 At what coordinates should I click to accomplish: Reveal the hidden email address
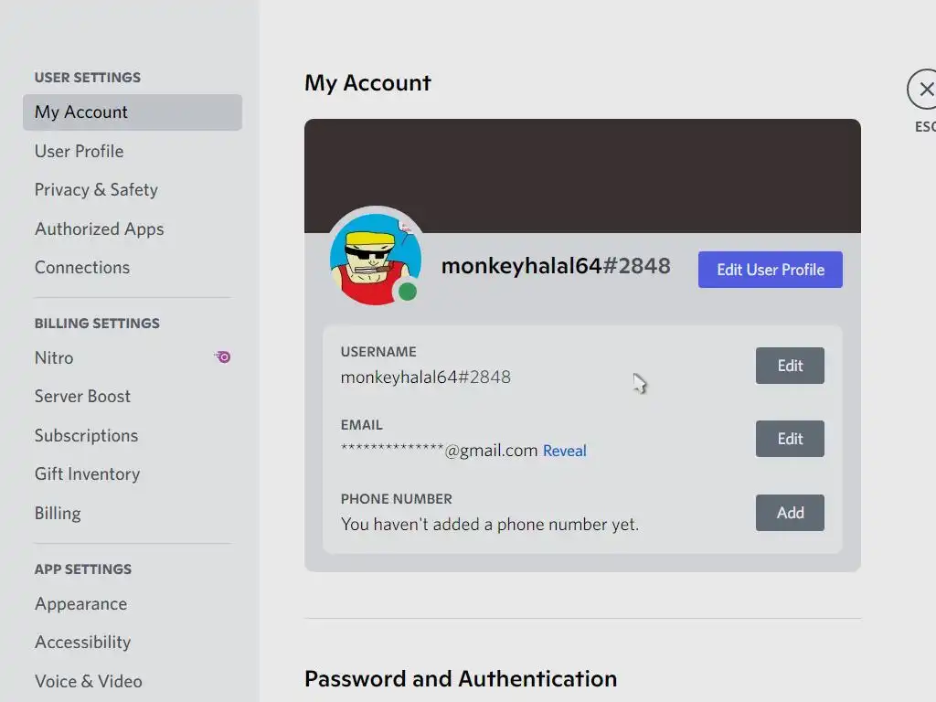[564, 451]
